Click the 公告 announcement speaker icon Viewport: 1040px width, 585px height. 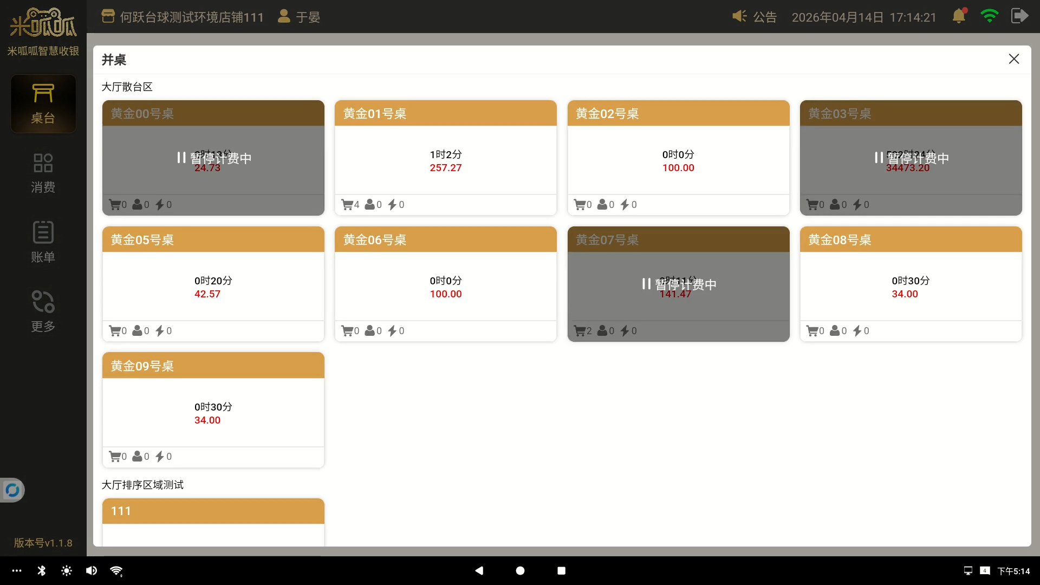[x=740, y=16]
